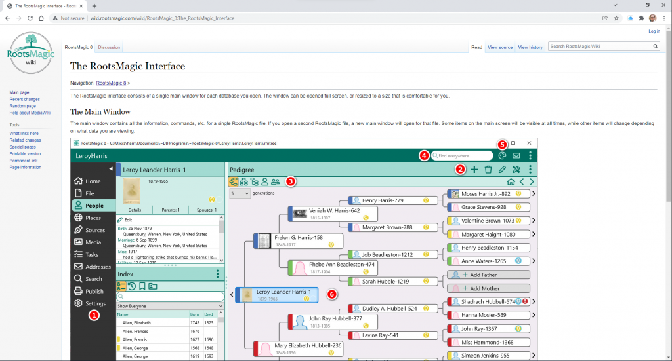Open Addresses in the RootsMagic sidebar
672x361 pixels.
tap(93, 267)
